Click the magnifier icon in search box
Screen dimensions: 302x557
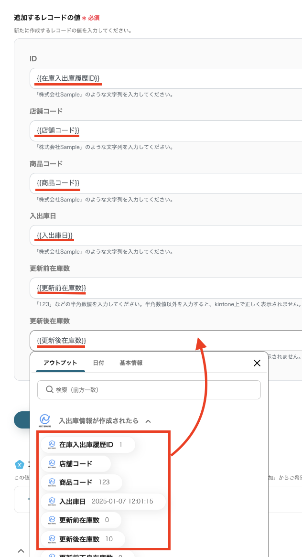tap(49, 390)
